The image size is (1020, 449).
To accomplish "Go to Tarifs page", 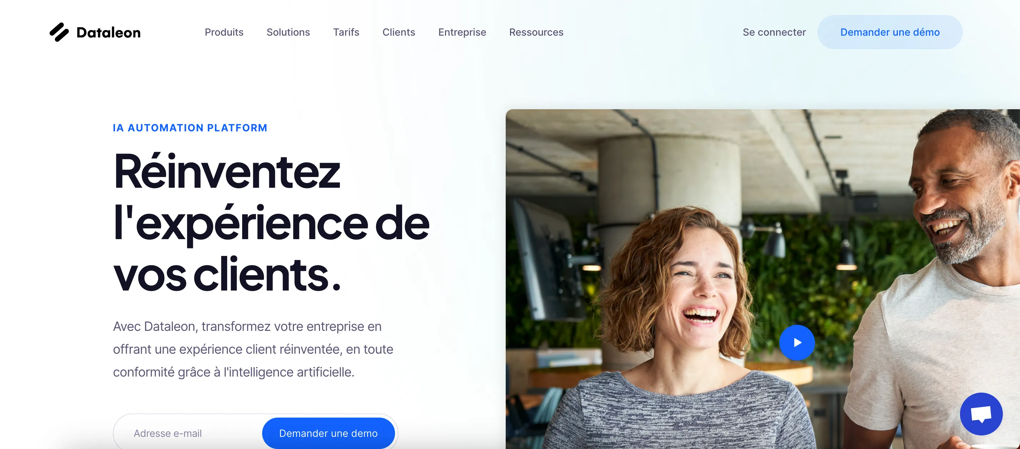I will (346, 32).
